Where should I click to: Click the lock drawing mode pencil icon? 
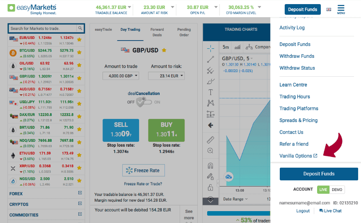click(x=210, y=177)
